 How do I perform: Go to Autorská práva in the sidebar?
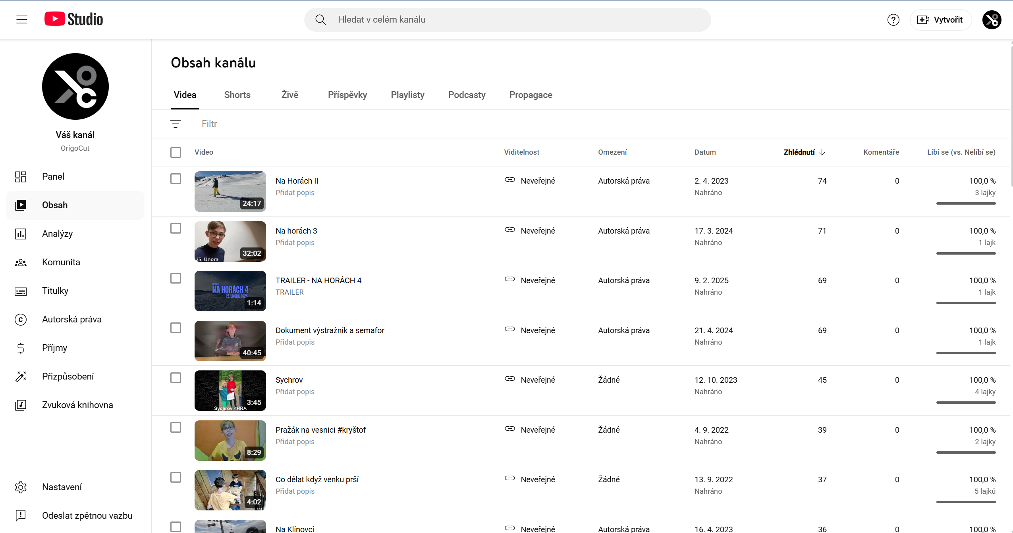pos(71,319)
